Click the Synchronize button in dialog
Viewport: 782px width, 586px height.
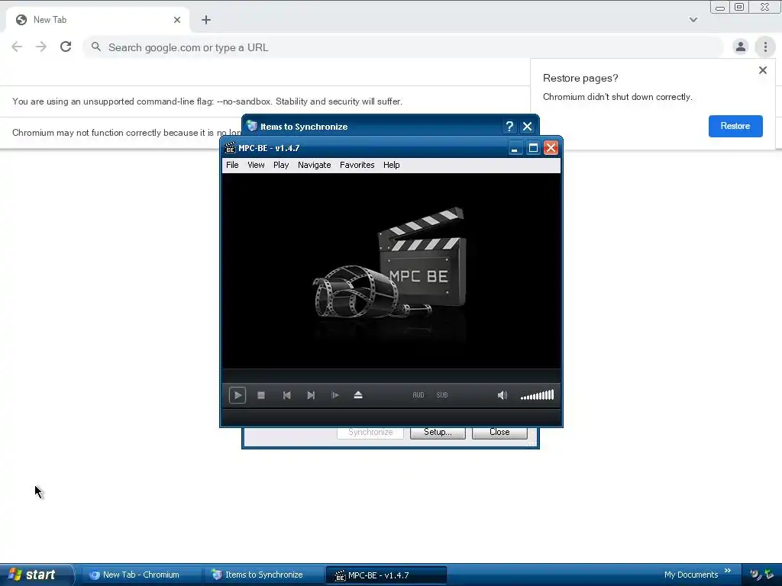370,432
